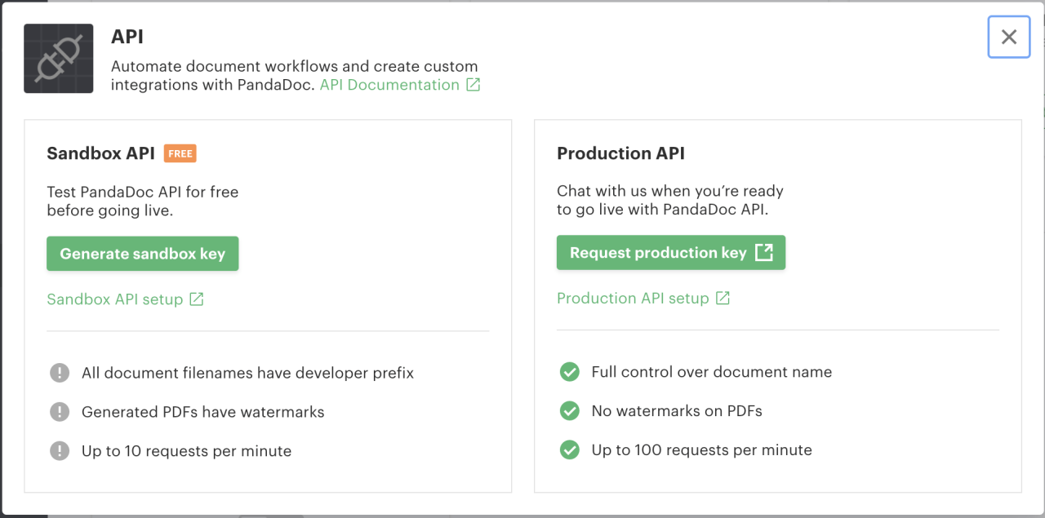
Task: Click the Sandbox API heading
Action: click(x=101, y=153)
